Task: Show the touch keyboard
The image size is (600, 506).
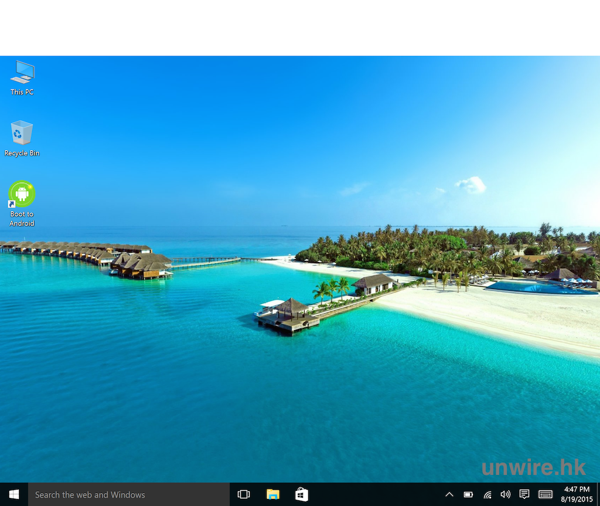Action: [546, 494]
